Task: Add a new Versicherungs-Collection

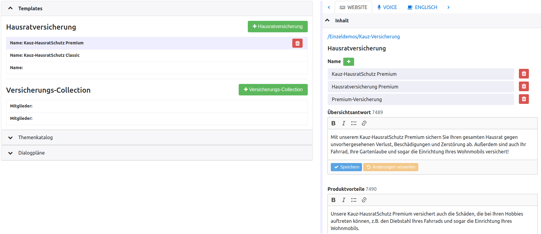Action: [x=273, y=90]
